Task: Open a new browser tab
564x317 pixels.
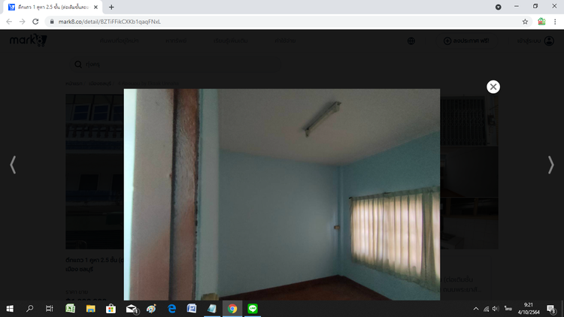Action: (x=112, y=7)
